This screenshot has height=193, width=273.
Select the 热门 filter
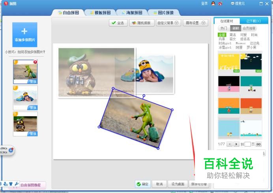[x=224, y=28]
